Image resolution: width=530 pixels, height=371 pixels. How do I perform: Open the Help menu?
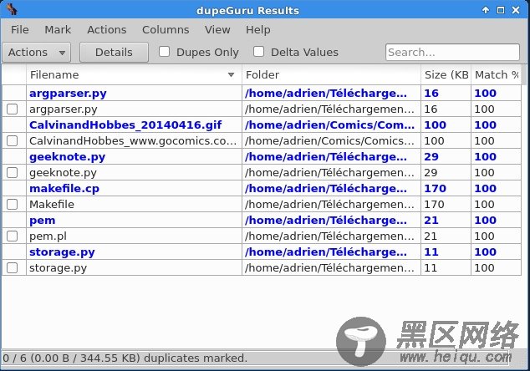tap(258, 30)
